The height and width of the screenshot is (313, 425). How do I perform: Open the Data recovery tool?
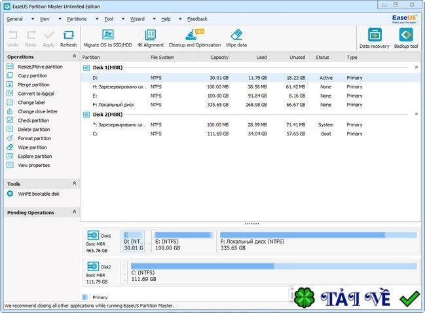coord(375,36)
